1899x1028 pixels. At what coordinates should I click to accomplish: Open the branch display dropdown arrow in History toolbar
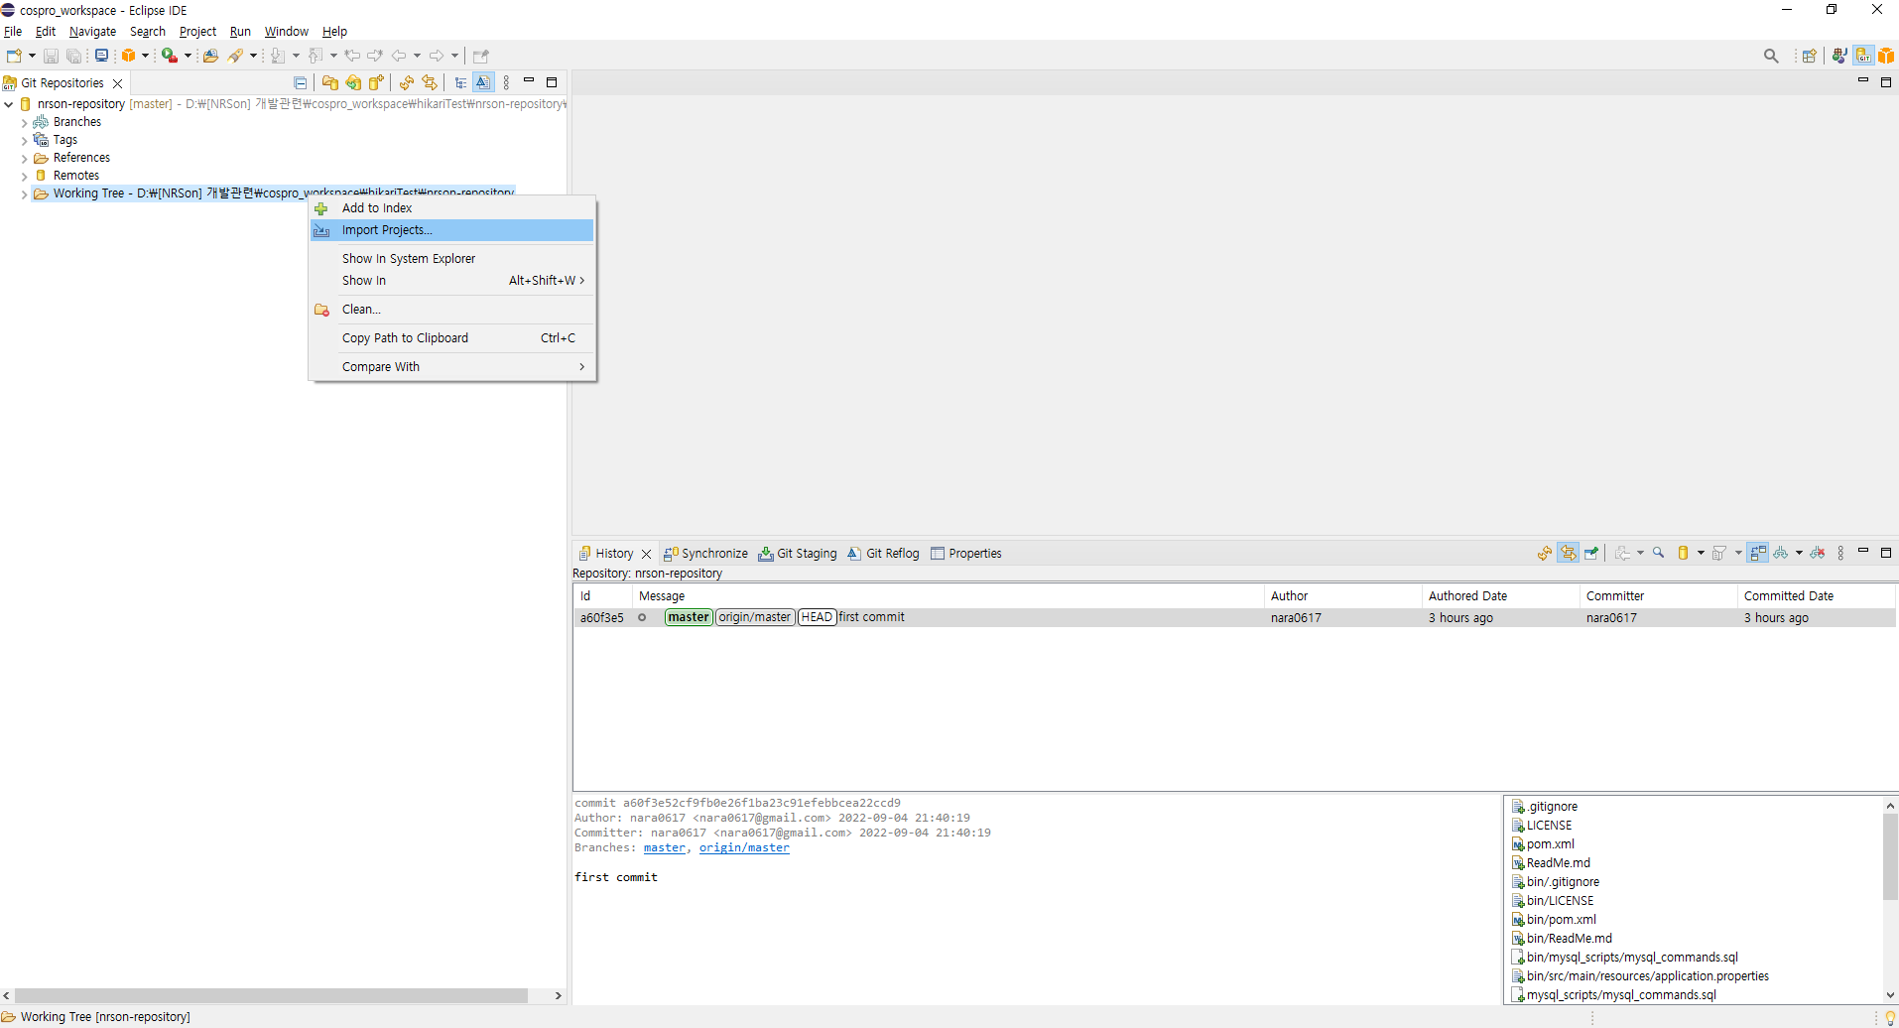point(1799,553)
